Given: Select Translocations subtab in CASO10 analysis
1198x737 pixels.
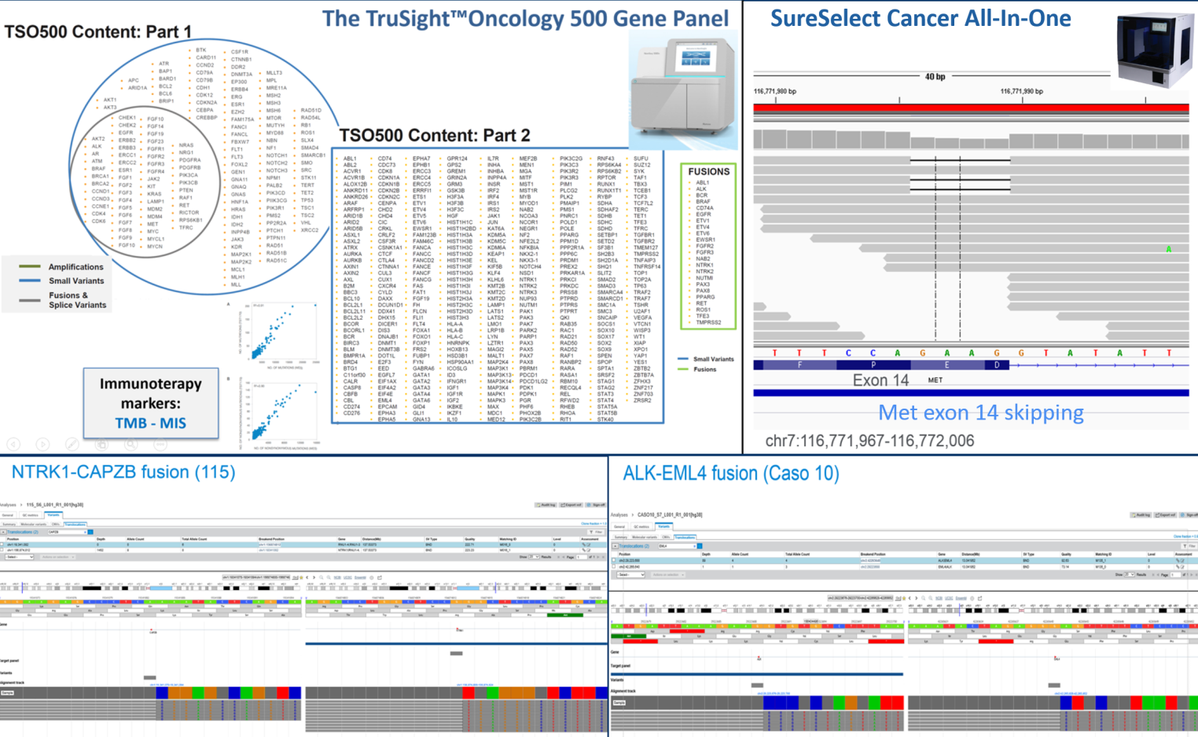Looking at the screenshot, I should [685, 537].
